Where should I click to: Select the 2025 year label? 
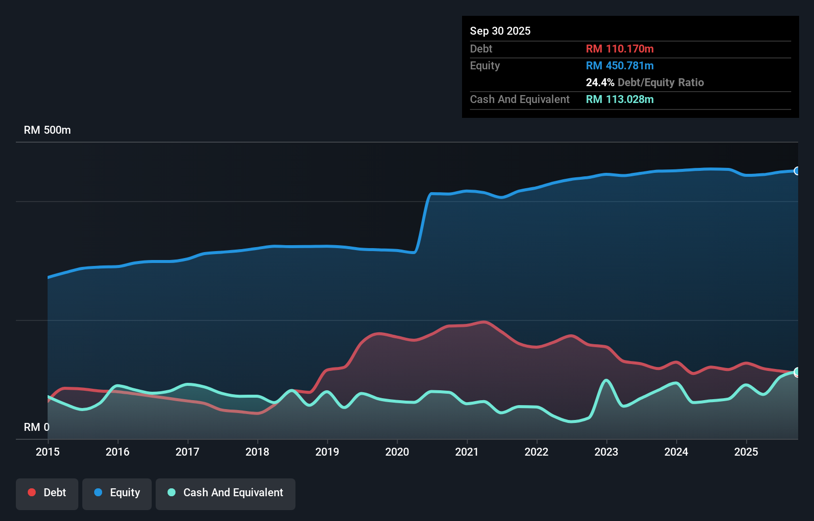(747, 452)
